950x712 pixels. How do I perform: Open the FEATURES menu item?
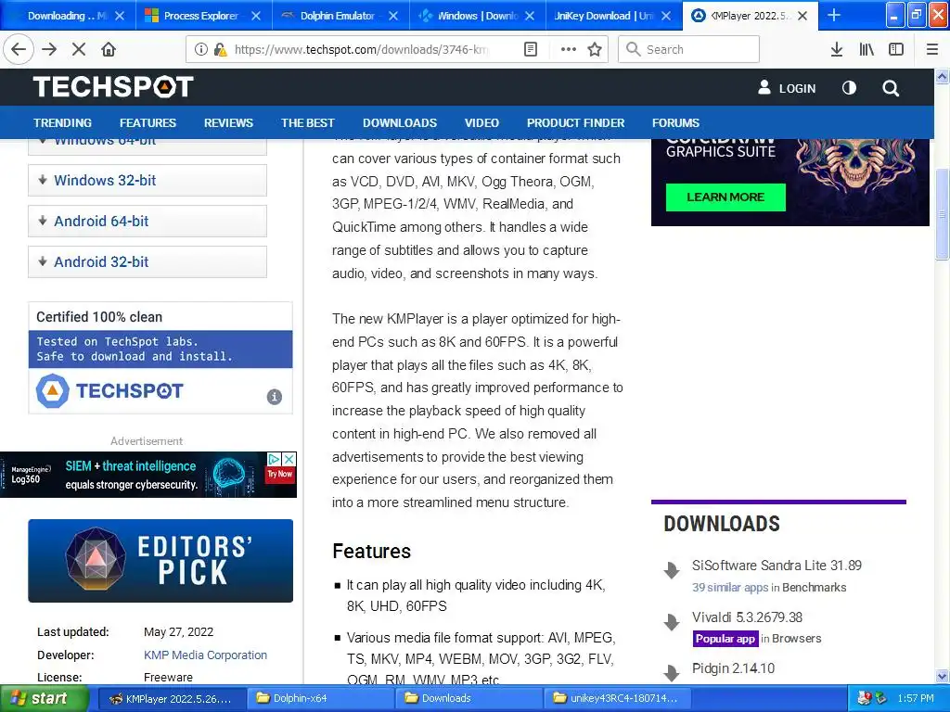coord(148,123)
